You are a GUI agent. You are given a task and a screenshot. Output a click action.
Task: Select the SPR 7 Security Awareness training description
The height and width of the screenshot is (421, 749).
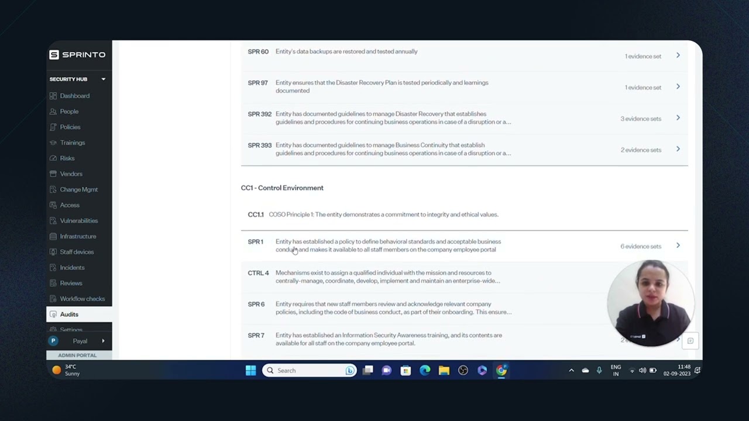(389, 339)
